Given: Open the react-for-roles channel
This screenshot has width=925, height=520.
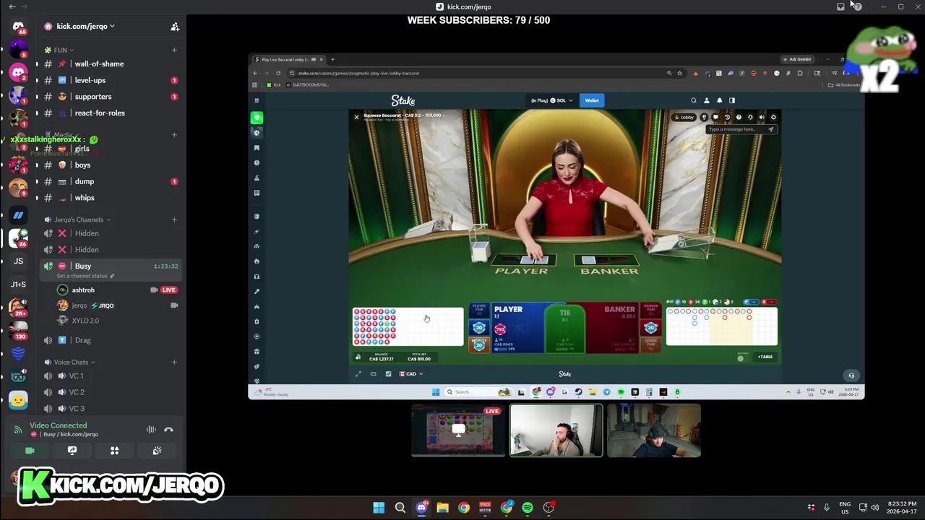Looking at the screenshot, I should coord(108,113).
